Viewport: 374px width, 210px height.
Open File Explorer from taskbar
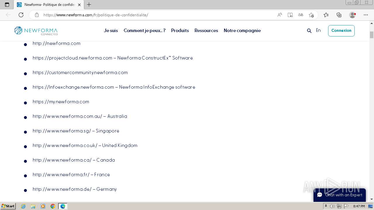pyautogui.click(x=33, y=206)
